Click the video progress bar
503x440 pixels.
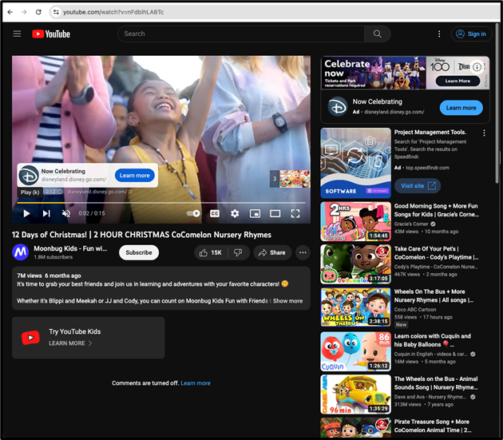coord(161,203)
